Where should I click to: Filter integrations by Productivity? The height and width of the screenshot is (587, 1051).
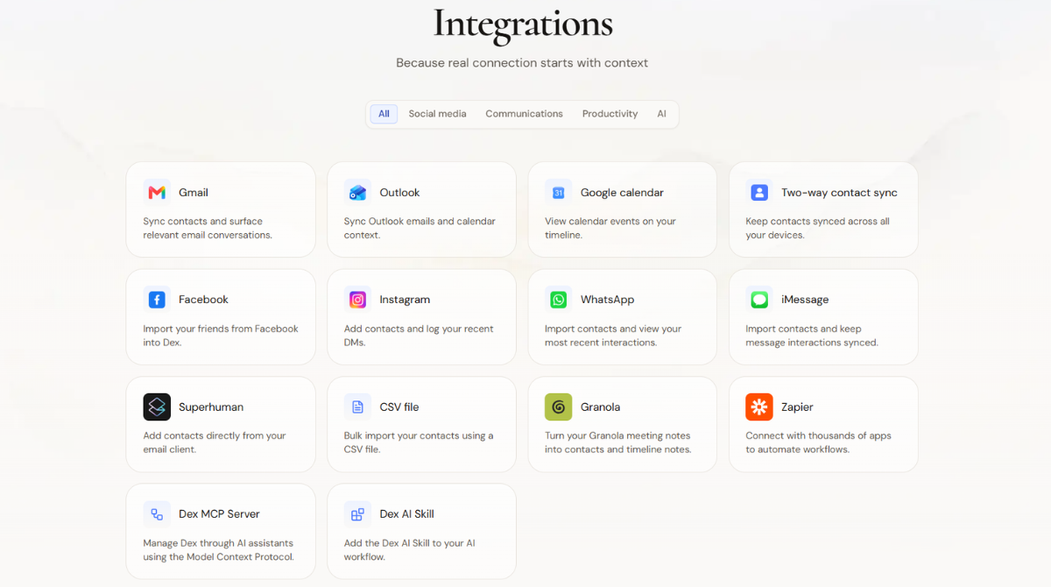pyautogui.click(x=610, y=114)
